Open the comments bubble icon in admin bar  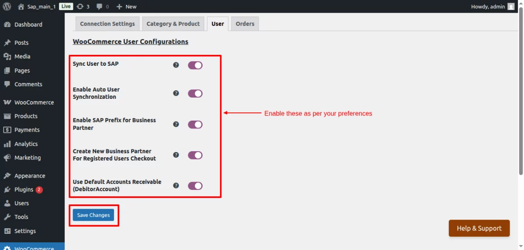coord(100,7)
